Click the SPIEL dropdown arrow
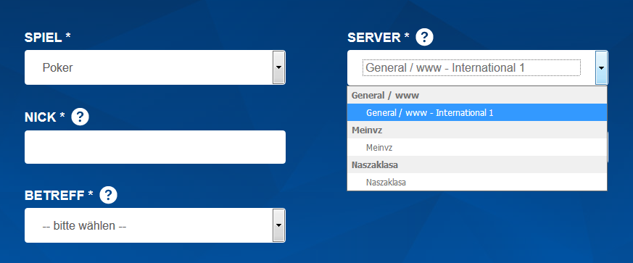 tap(278, 67)
